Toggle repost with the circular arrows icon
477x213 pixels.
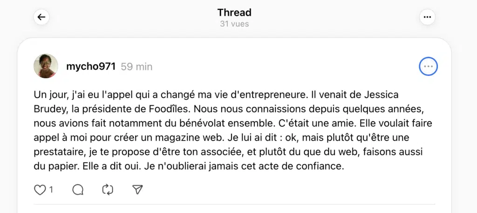[108, 189]
